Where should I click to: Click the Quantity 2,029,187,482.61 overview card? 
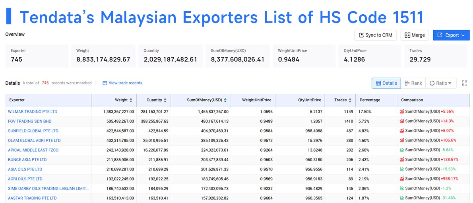point(171,56)
